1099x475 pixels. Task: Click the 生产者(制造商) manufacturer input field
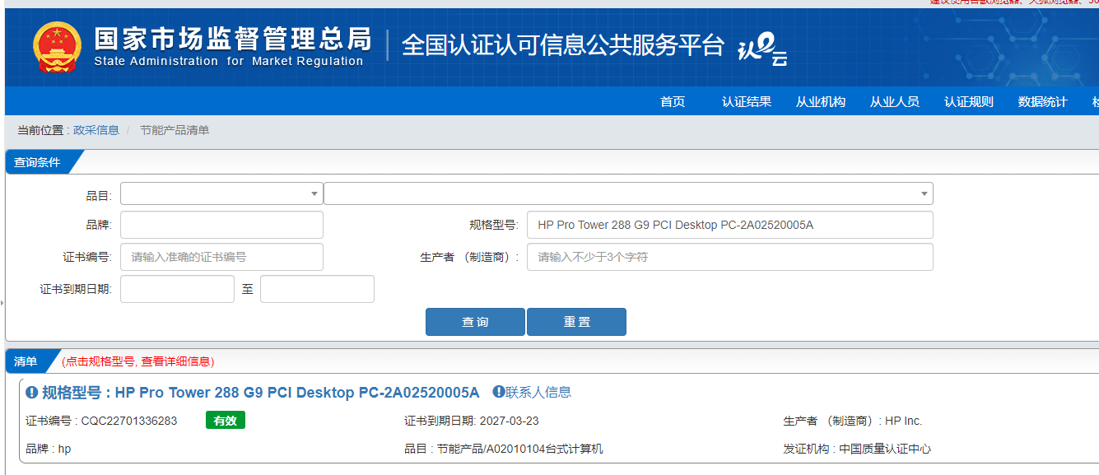pyautogui.click(x=730, y=257)
